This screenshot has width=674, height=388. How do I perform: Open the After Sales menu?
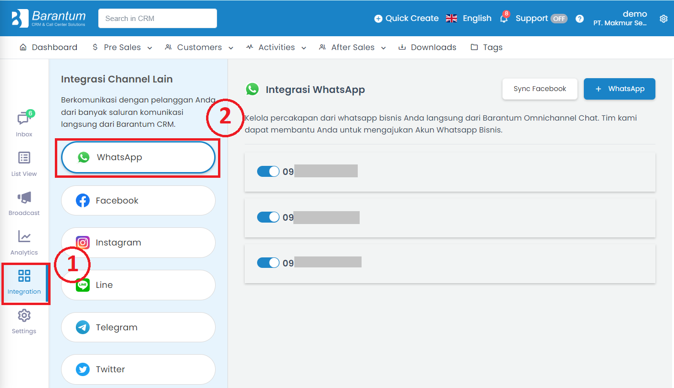point(353,47)
